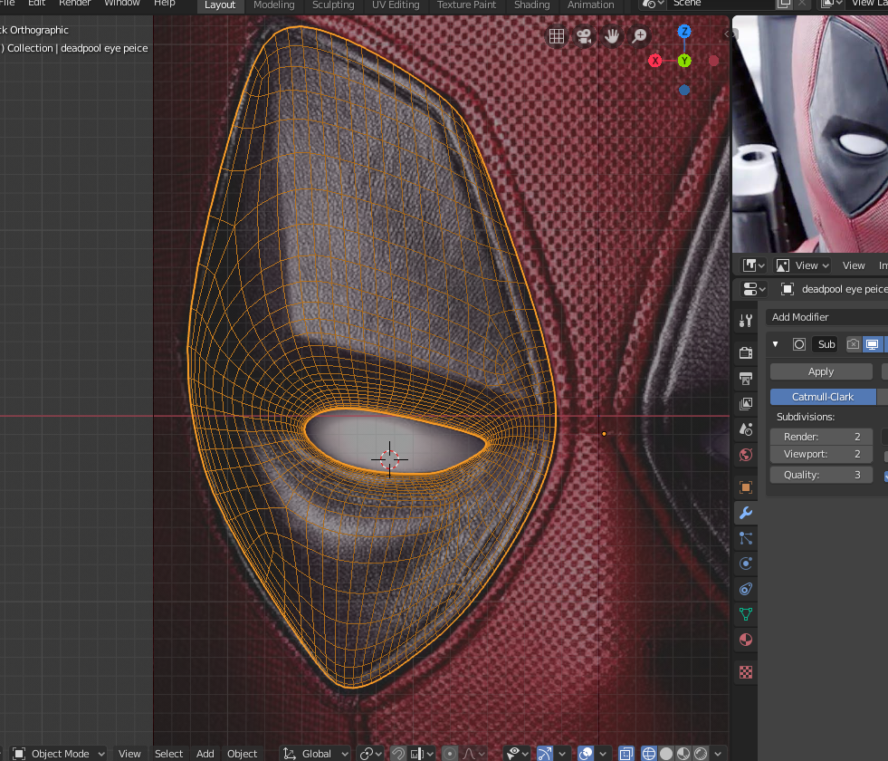Screen dimensions: 888x761
Task: Open properties editor type dropdown
Action: coord(754,289)
